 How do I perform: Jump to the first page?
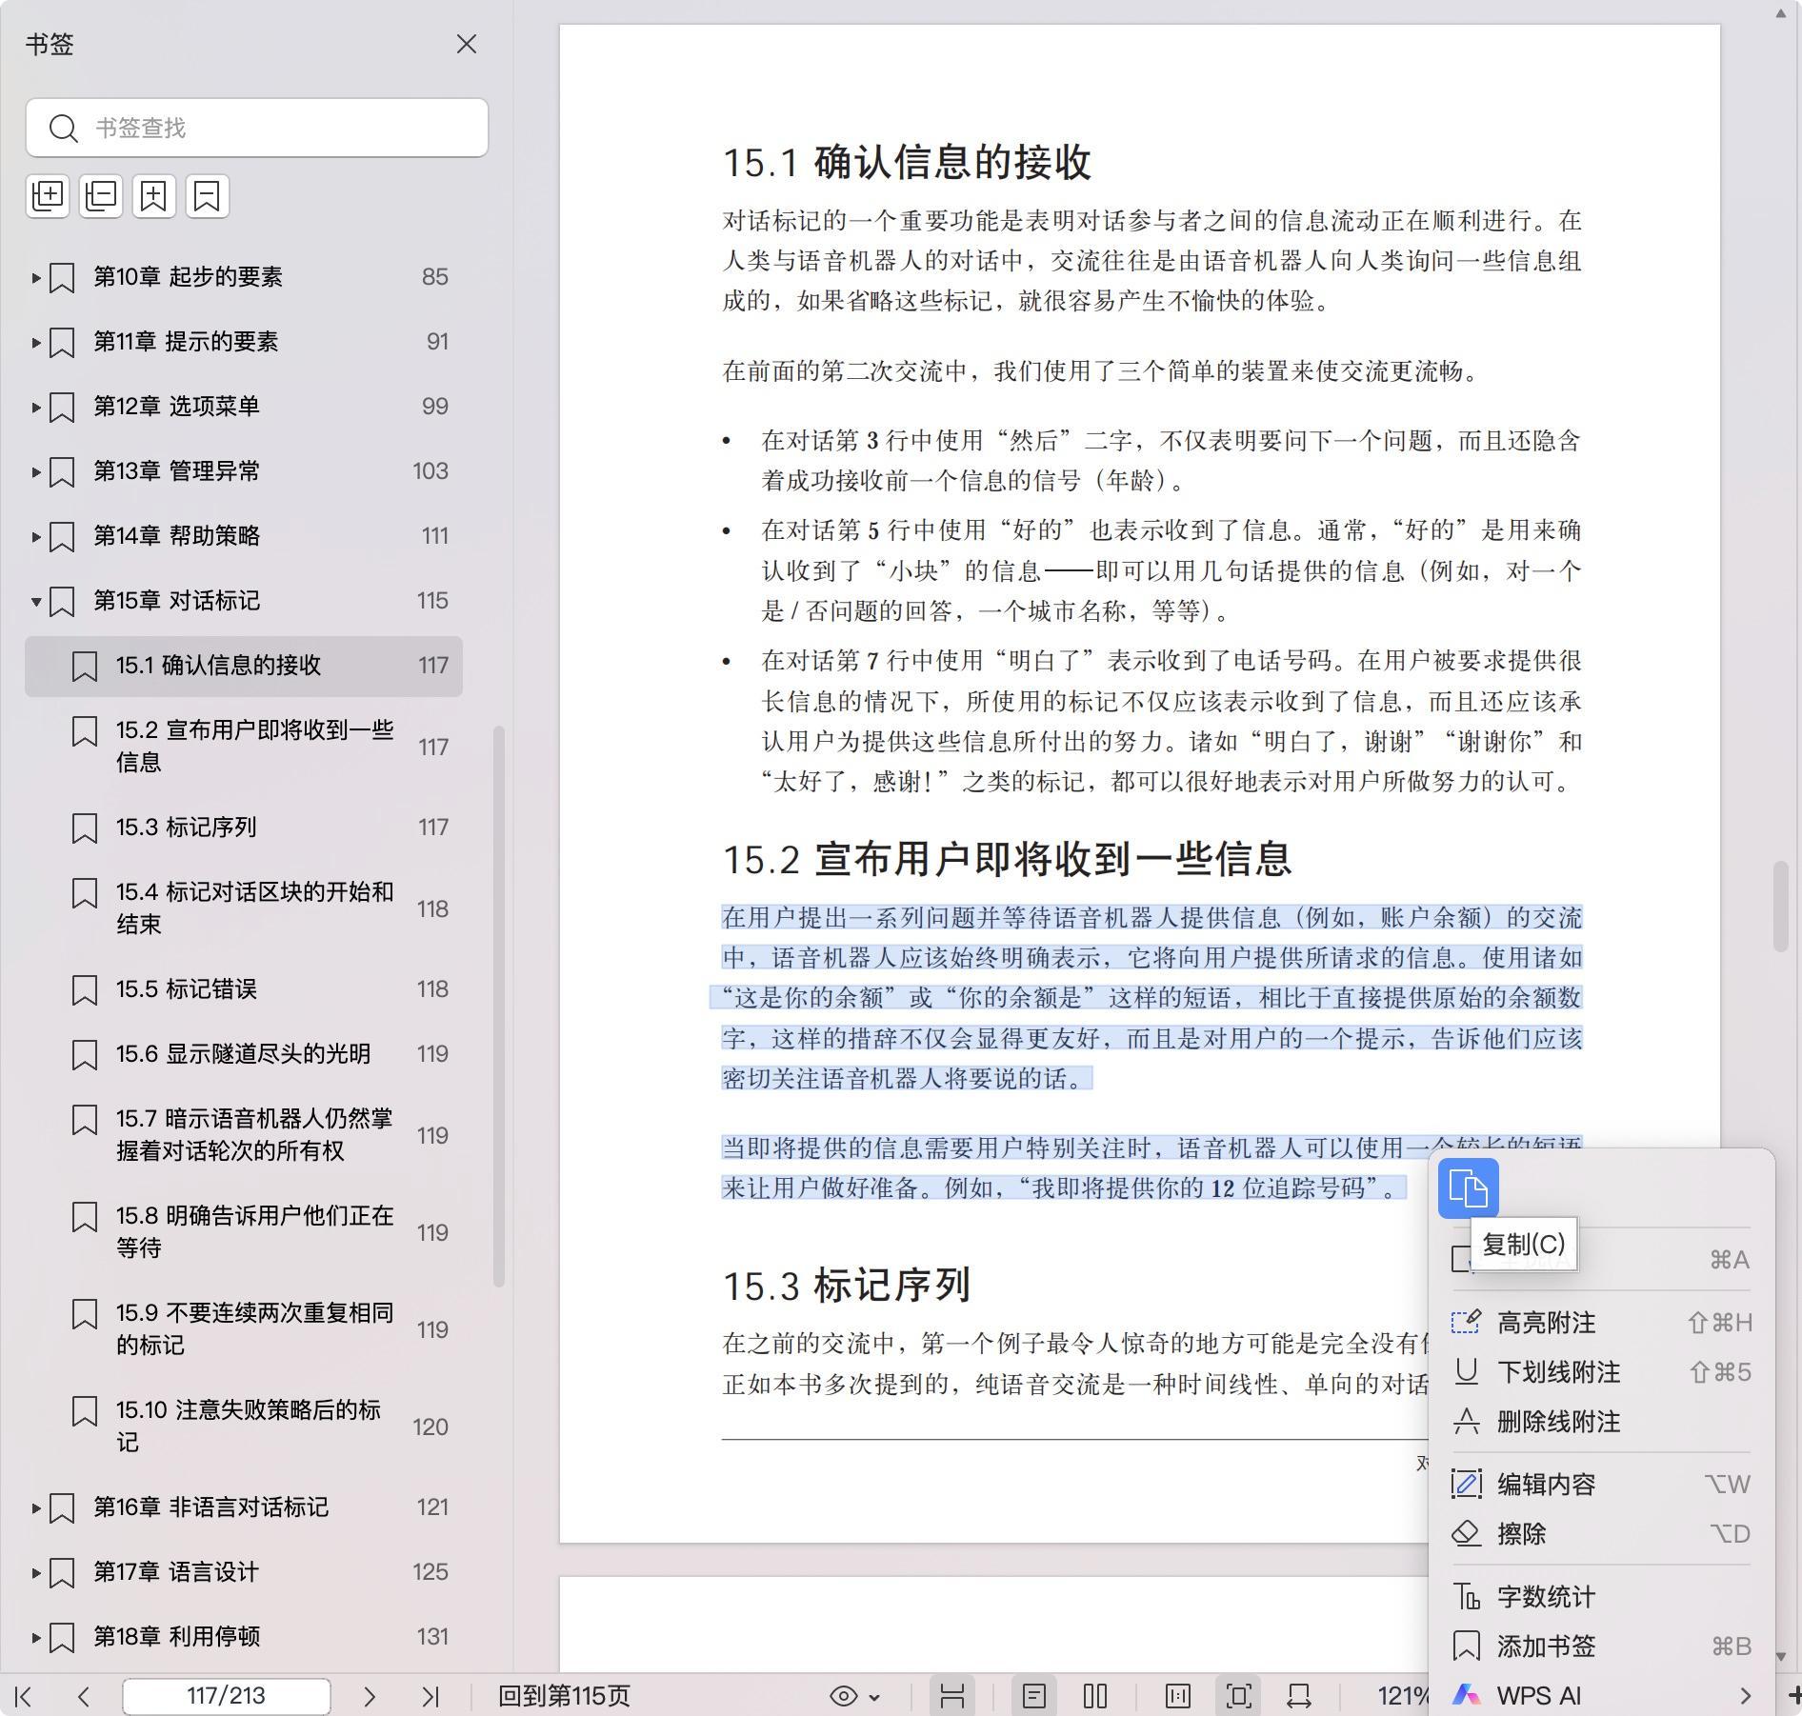click(25, 1696)
